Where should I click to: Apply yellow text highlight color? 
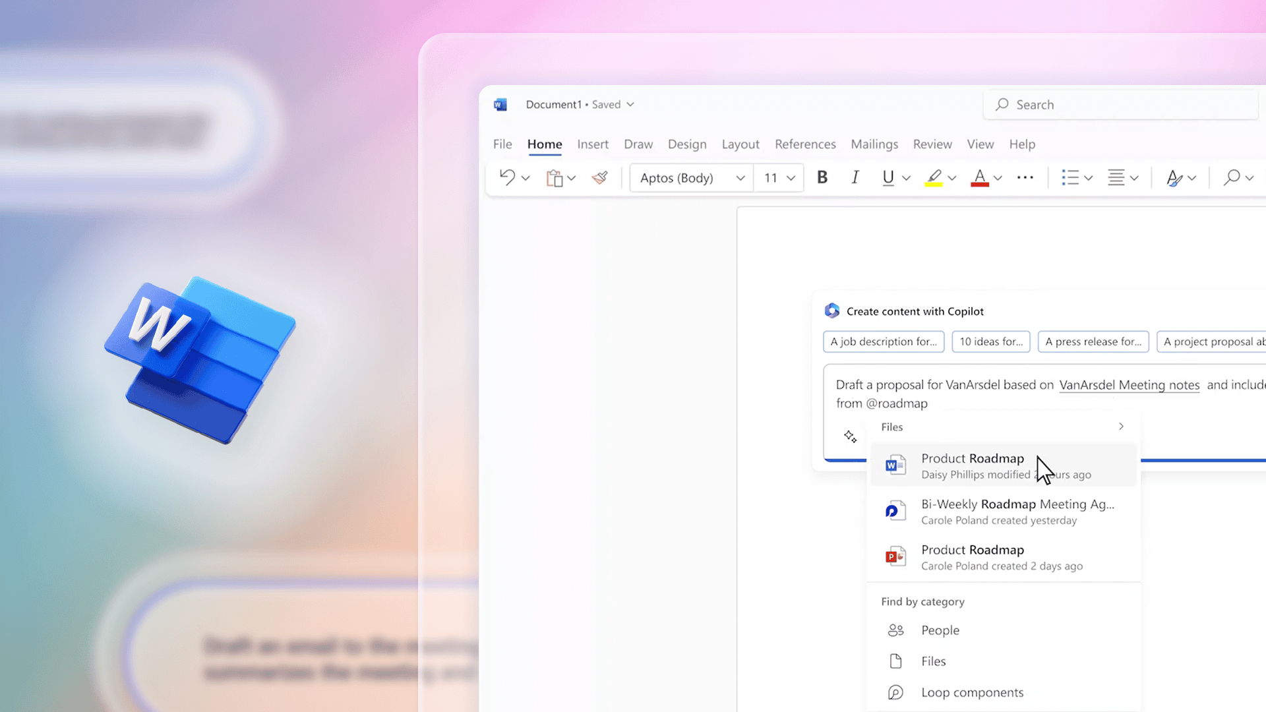coord(933,177)
